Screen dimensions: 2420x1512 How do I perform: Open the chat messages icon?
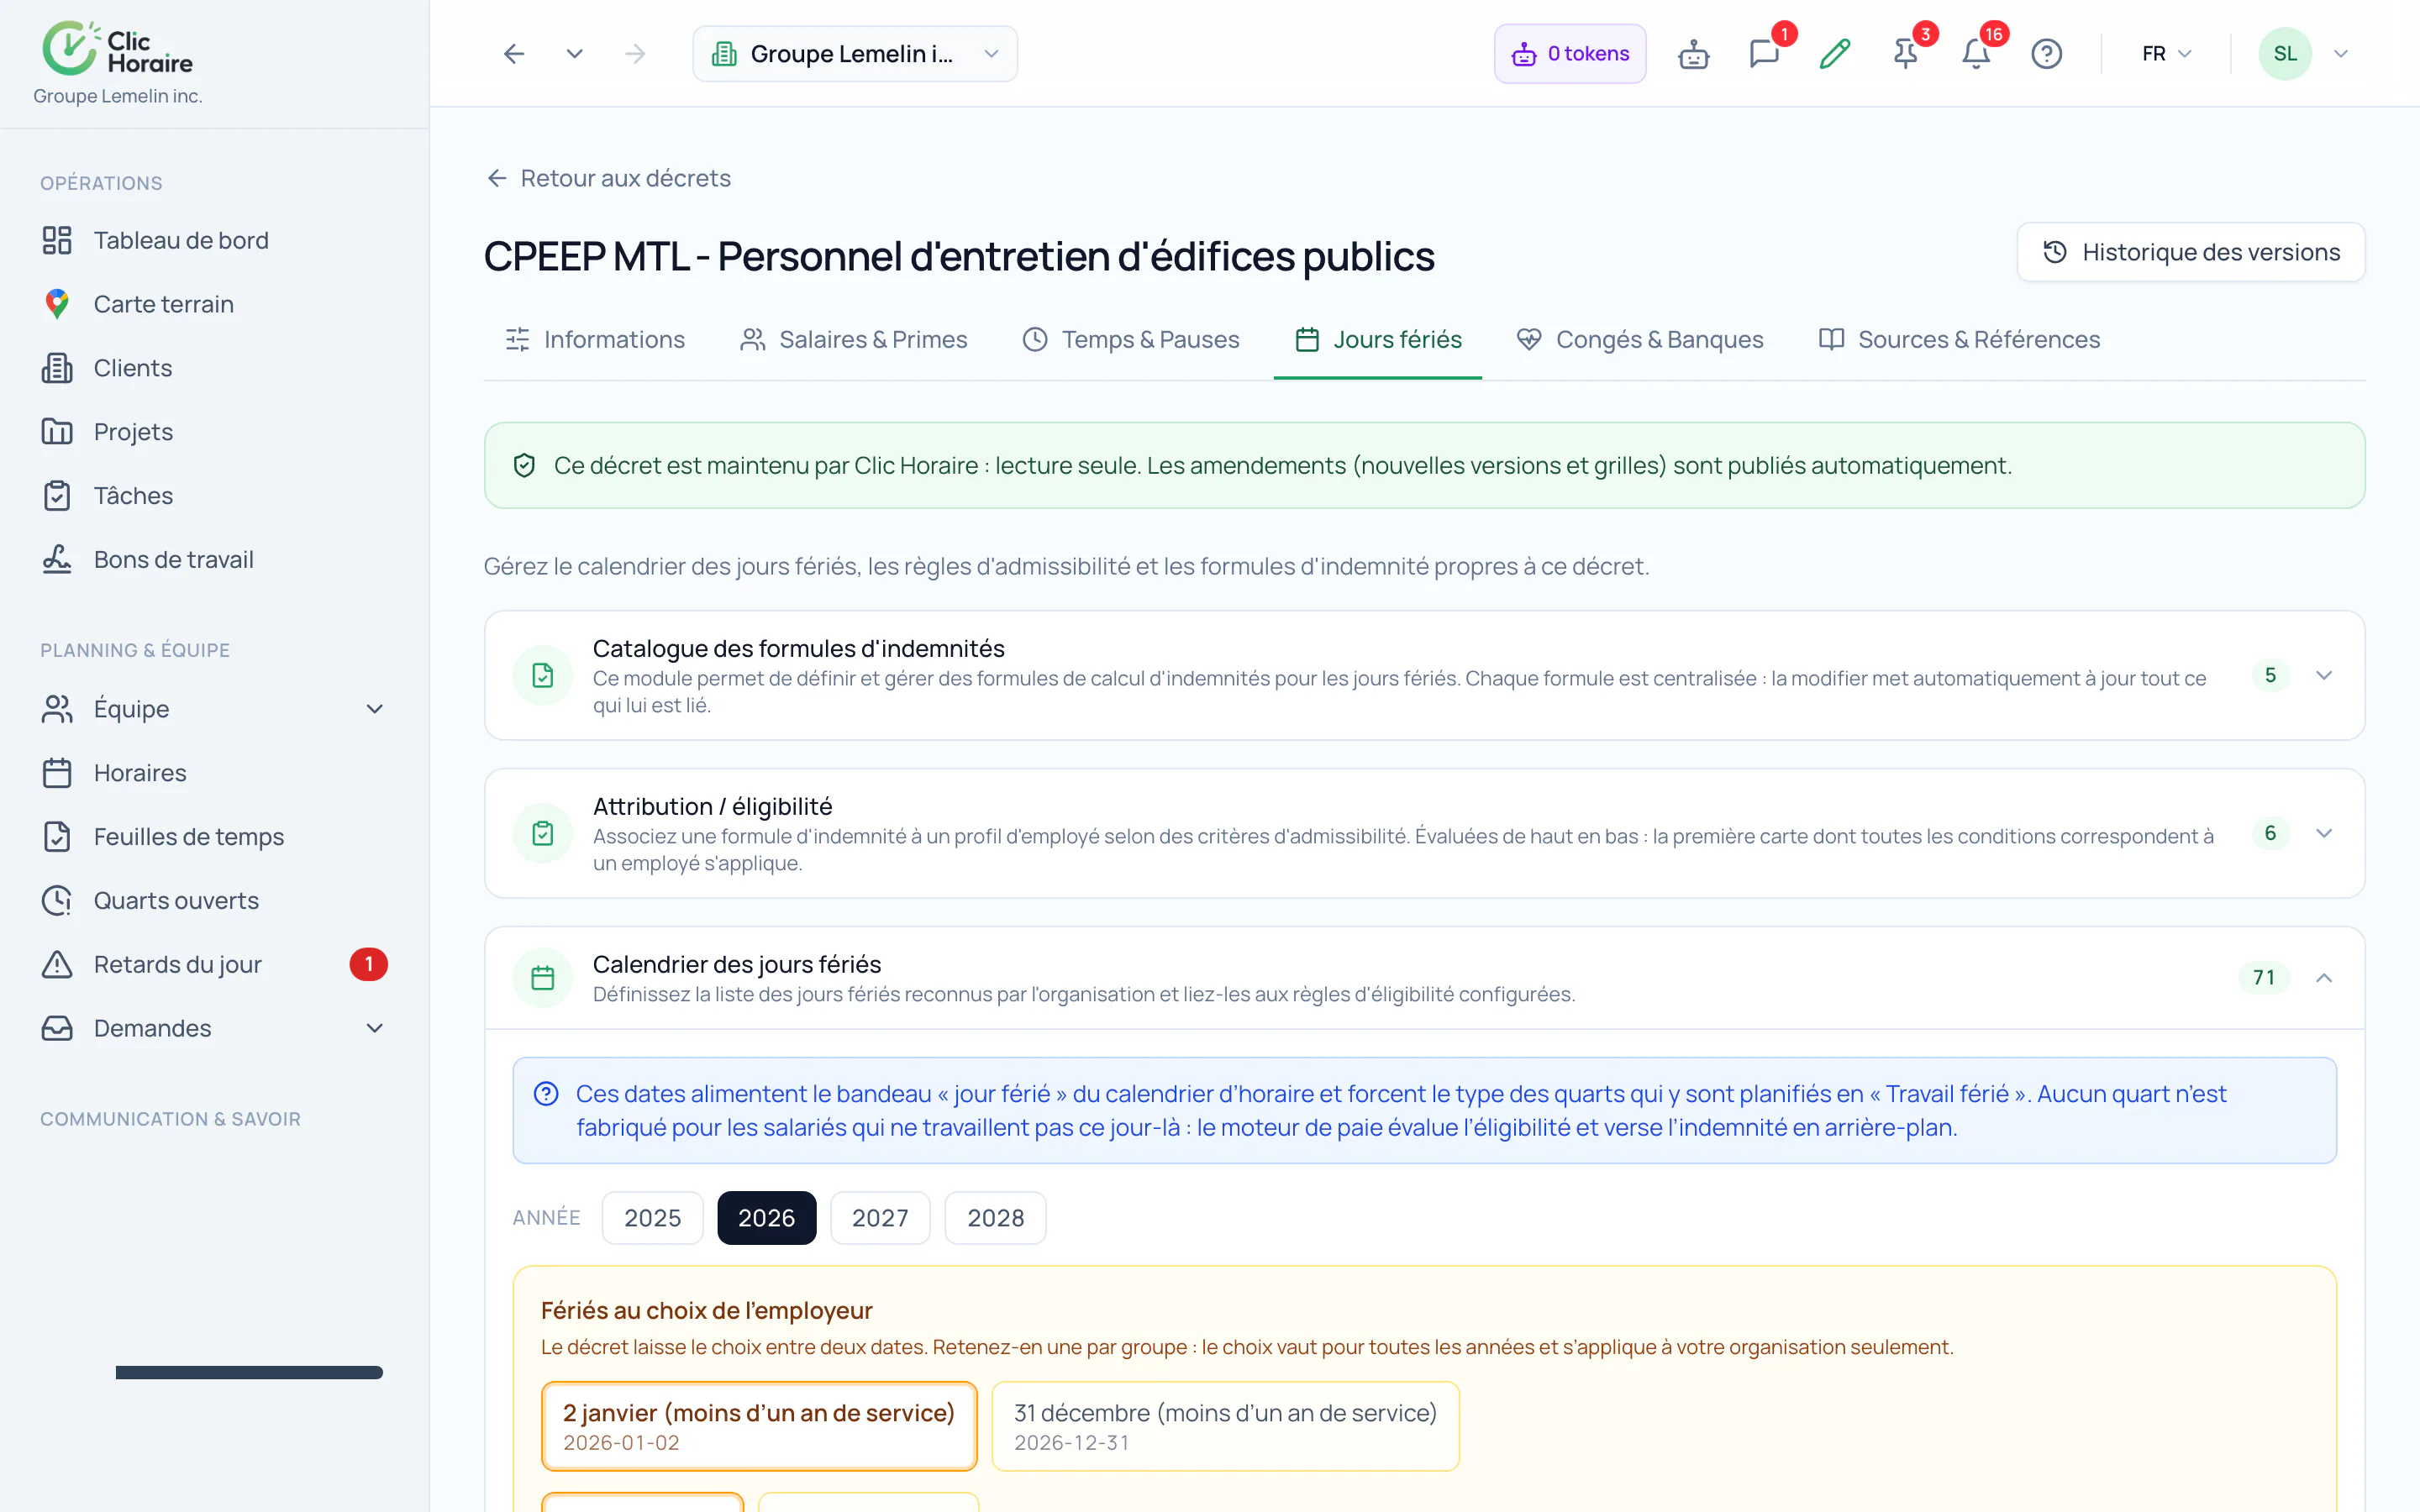click(1764, 54)
